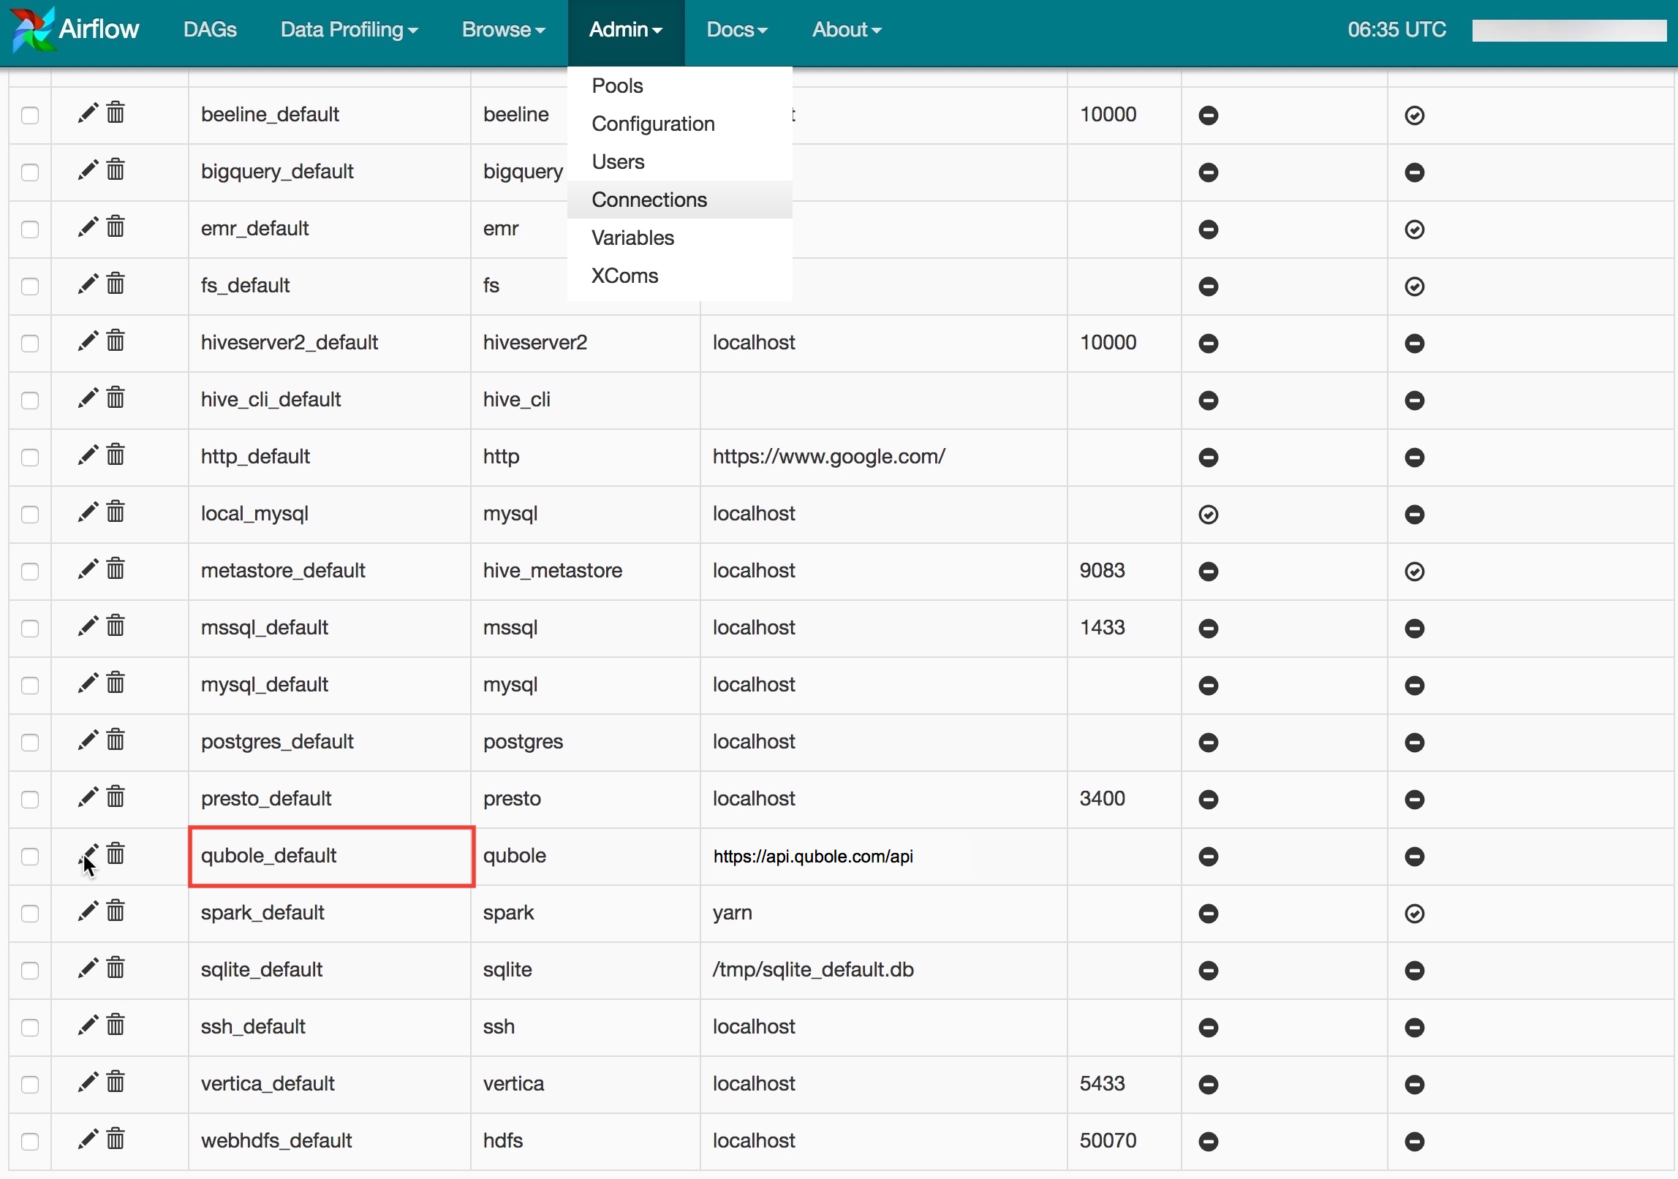Click the https://www.google.com/ host cell
Screen dimensions: 1678x1179
tap(883, 457)
